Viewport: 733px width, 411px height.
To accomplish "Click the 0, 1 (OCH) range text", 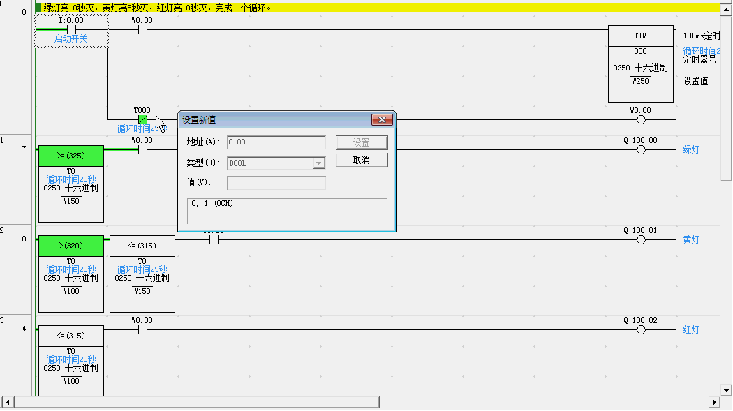I will click(x=212, y=204).
